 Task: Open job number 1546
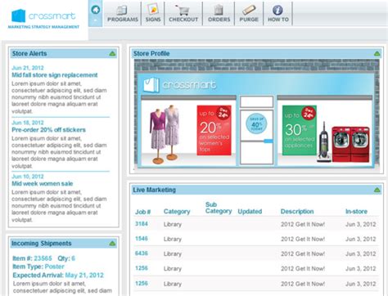point(142,239)
